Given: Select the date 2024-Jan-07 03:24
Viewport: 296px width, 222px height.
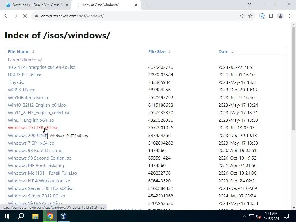Looking at the screenshot, I should pyautogui.click(x=237, y=196).
